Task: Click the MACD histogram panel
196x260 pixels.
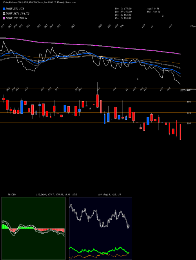Action: (x=33, y=228)
